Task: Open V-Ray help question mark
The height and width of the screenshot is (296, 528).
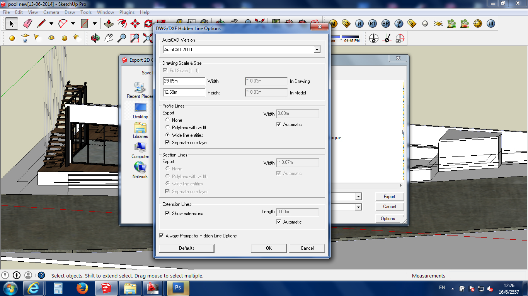Action: tap(399, 24)
